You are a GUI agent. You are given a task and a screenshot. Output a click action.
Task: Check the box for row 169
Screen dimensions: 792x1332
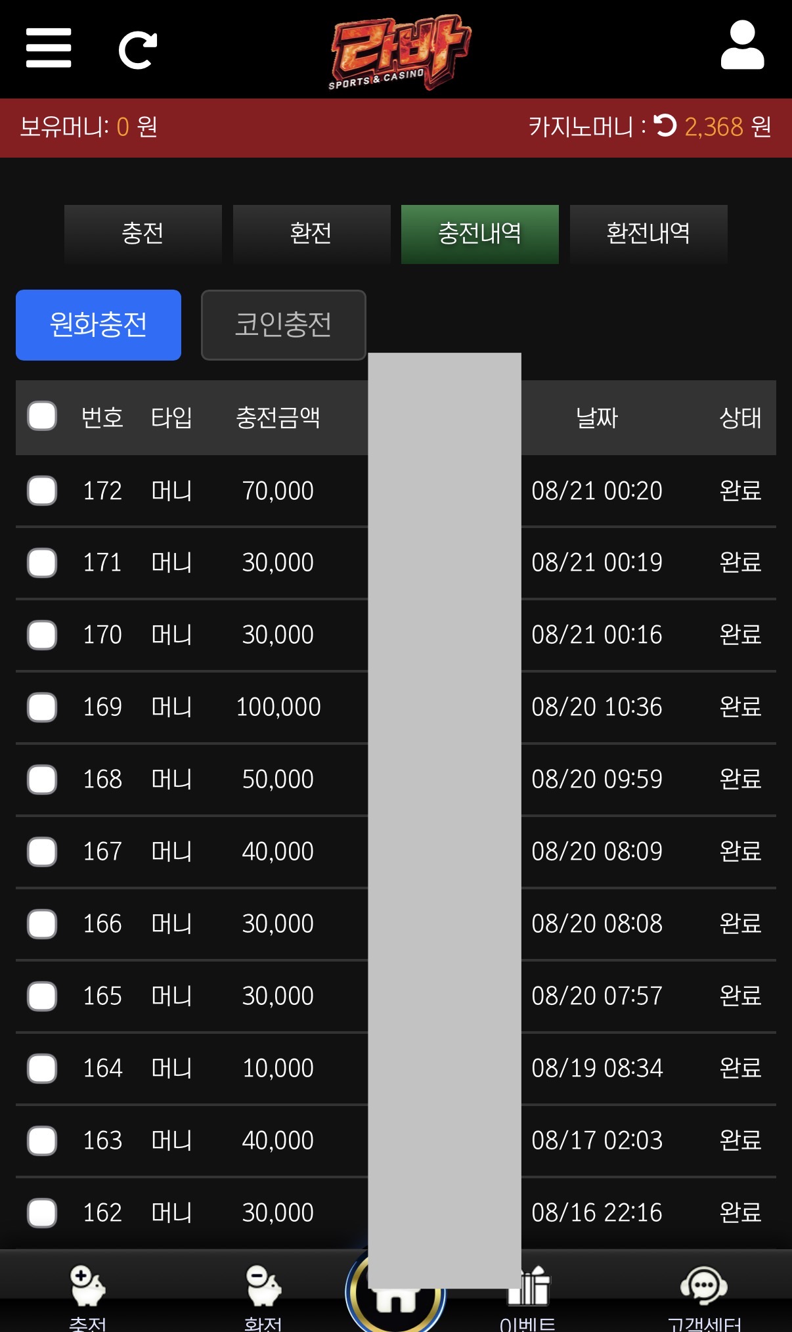[x=42, y=707]
